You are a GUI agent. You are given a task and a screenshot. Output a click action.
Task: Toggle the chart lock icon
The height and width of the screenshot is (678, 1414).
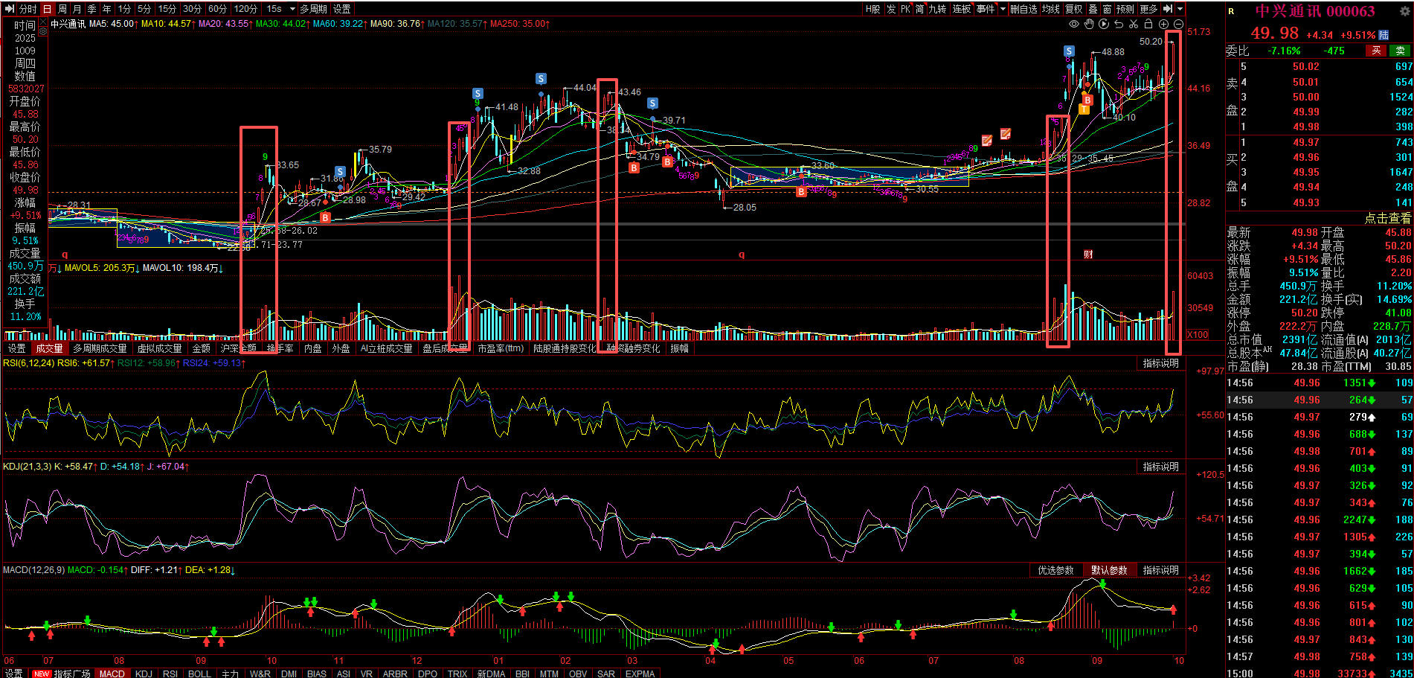1148,24
